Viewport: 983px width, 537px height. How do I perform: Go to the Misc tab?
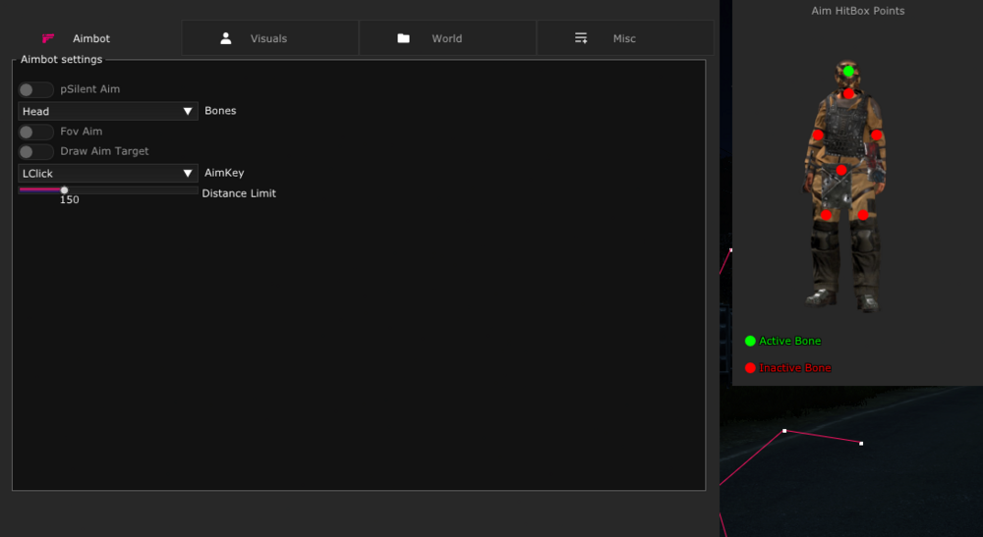[625, 38]
